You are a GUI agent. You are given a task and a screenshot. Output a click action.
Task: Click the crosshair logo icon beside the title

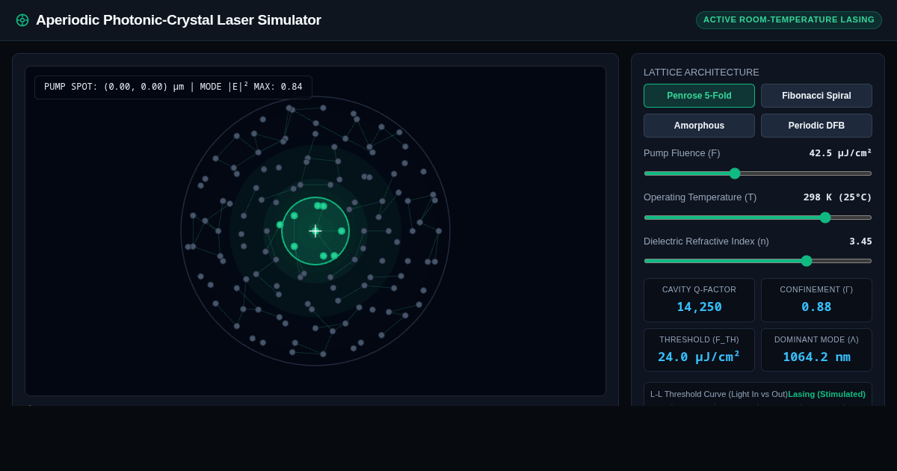coord(22,20)
